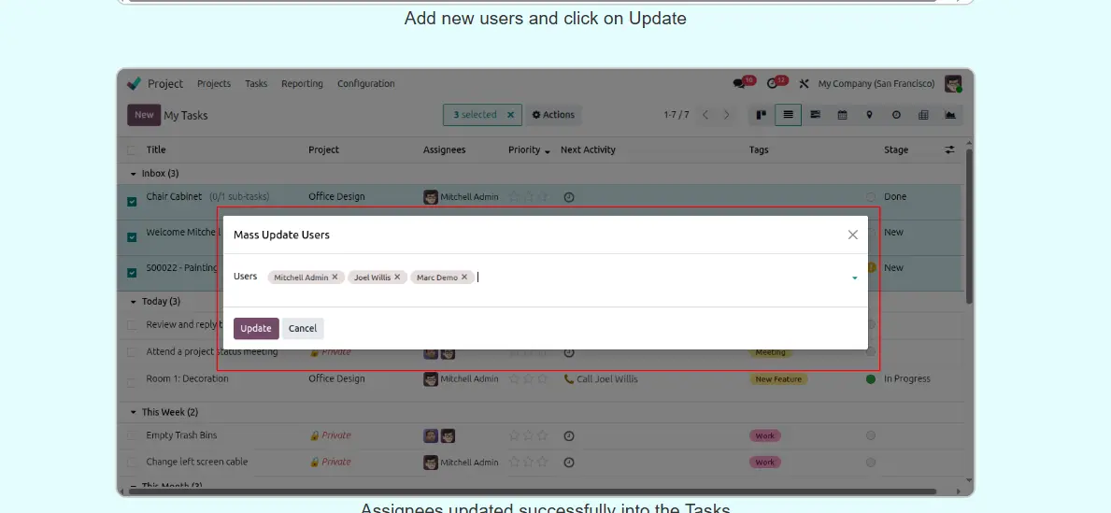Remove Marc Demo from Users field
1111x513 pixels.
464,278
